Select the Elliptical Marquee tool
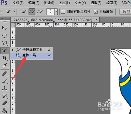The height and width of the screenshot is (114, 131). 5,36
